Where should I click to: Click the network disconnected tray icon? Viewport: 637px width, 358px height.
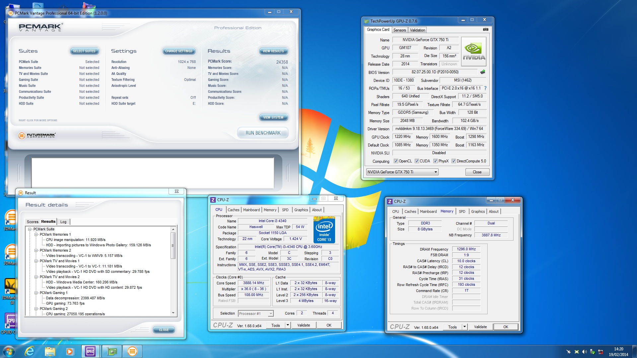pos(601,352)
